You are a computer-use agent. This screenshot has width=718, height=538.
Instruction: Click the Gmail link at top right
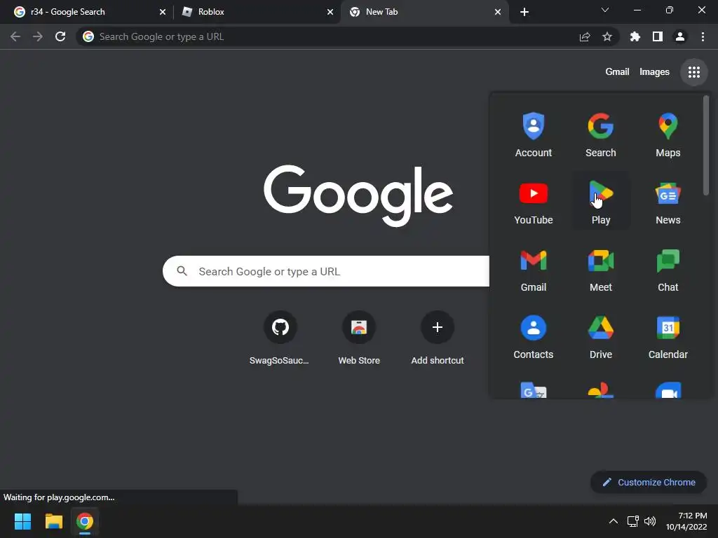click(x=617, y=72)
